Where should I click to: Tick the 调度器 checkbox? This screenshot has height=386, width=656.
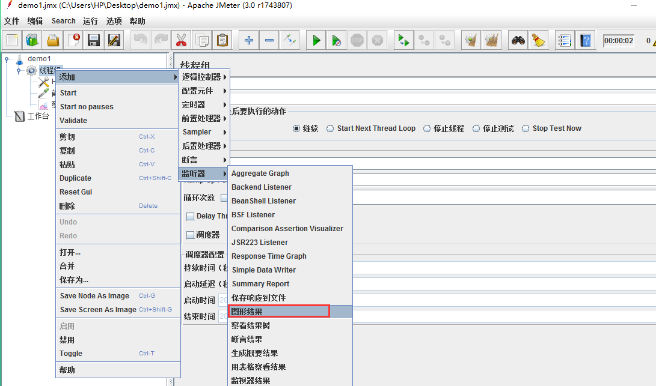pyautogui.click(x=191, y=235)
